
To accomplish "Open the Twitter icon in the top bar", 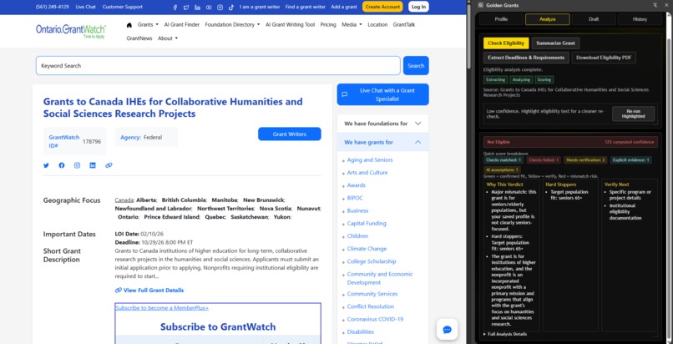I will pyautogui.click(x=186, y=7).
